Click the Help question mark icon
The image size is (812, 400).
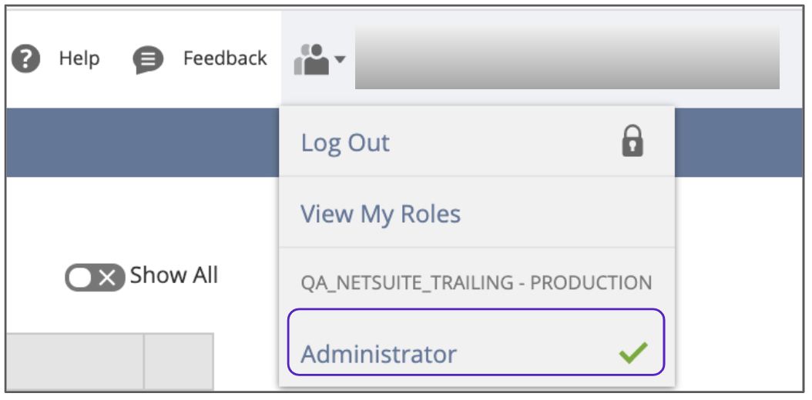pyautogui.click(x=26, y=58)
